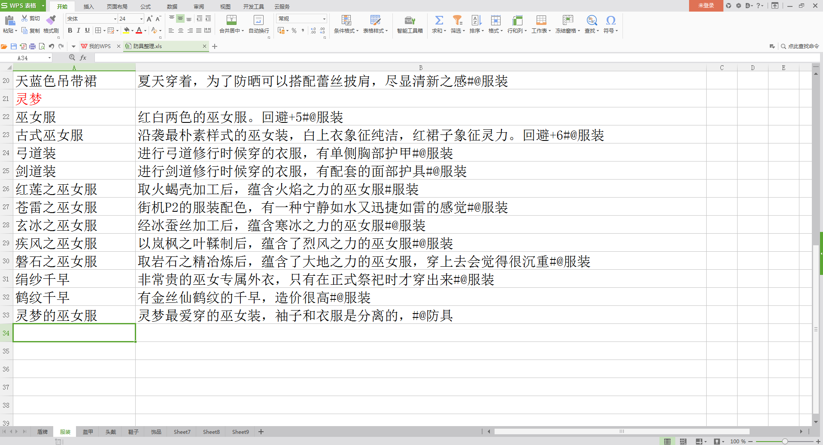Toggle top vertical alignment
823x445 pixels.
coord(172,18)
